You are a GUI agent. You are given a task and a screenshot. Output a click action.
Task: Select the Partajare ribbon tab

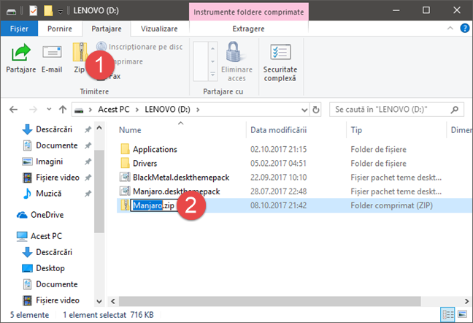tap(107, 28)
